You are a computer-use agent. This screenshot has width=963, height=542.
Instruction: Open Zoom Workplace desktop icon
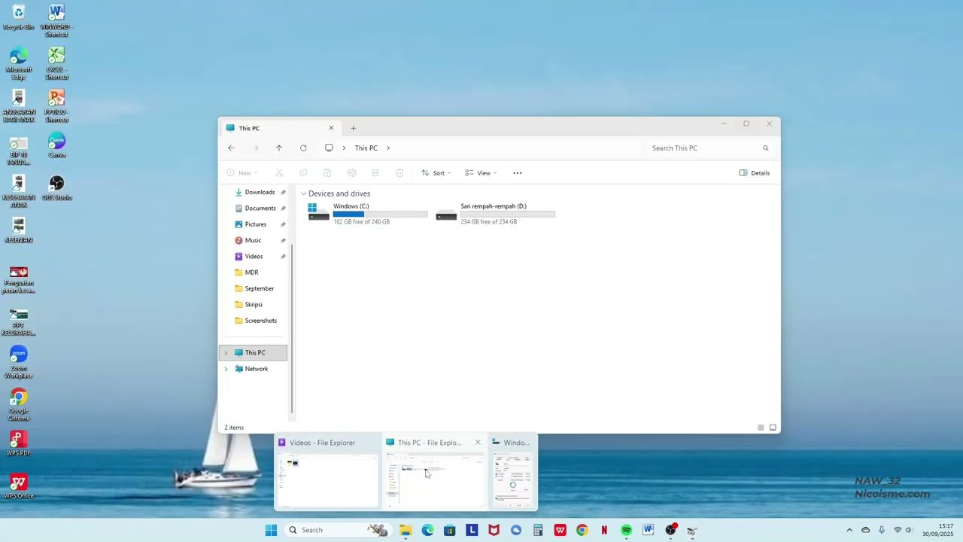point(19,362)
